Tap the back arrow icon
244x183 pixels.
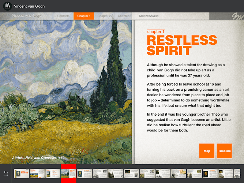click(x=5, y=173)
